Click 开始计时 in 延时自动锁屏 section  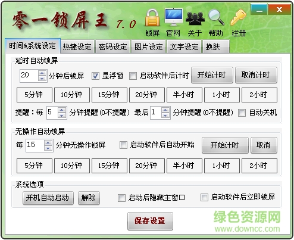coord(212,75)
